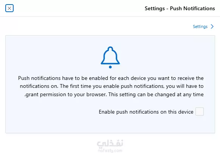Click the nafezly.com watermark text
The height and width of the screenshot is (153, 220).
tap(110, 151)
